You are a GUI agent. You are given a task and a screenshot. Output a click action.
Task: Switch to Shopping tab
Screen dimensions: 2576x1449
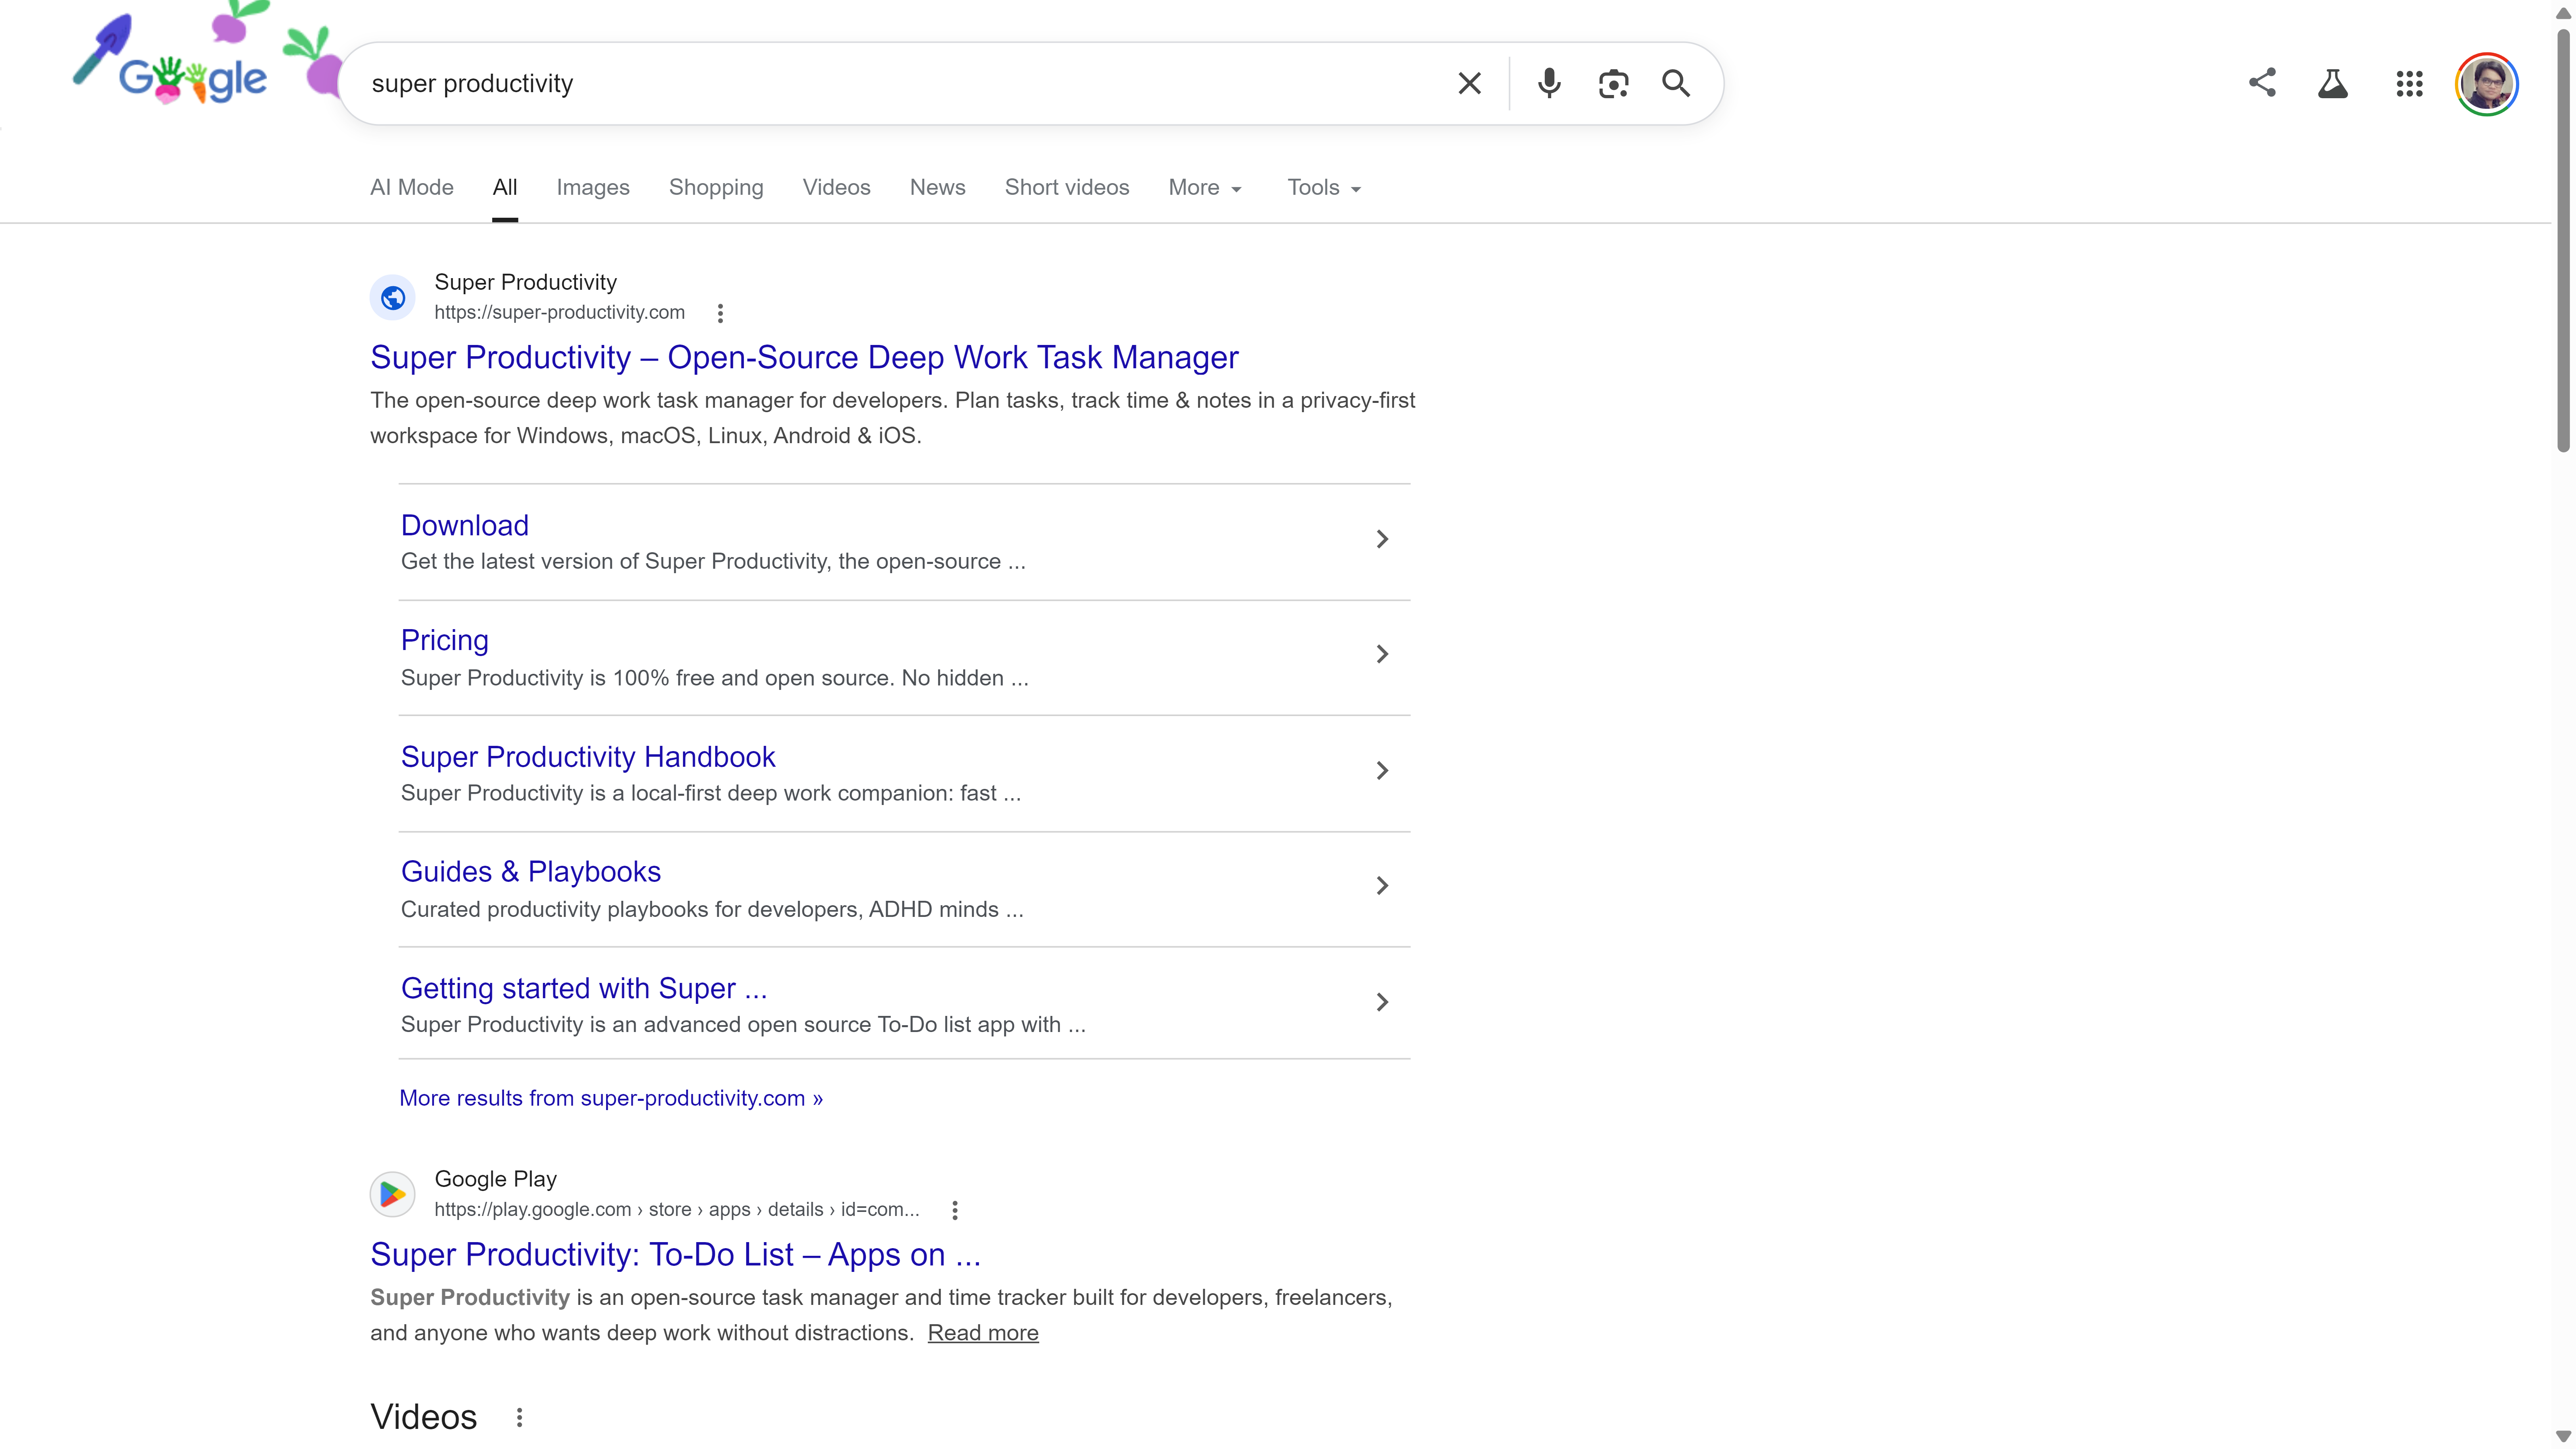(x=716, y=188)
